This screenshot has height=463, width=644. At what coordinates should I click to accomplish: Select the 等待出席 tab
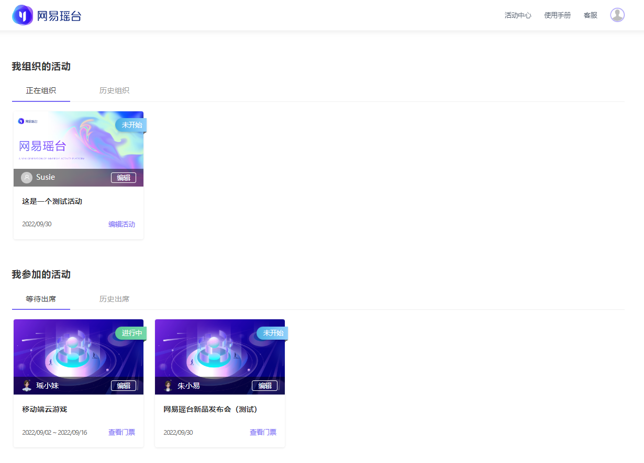(41, 299)
